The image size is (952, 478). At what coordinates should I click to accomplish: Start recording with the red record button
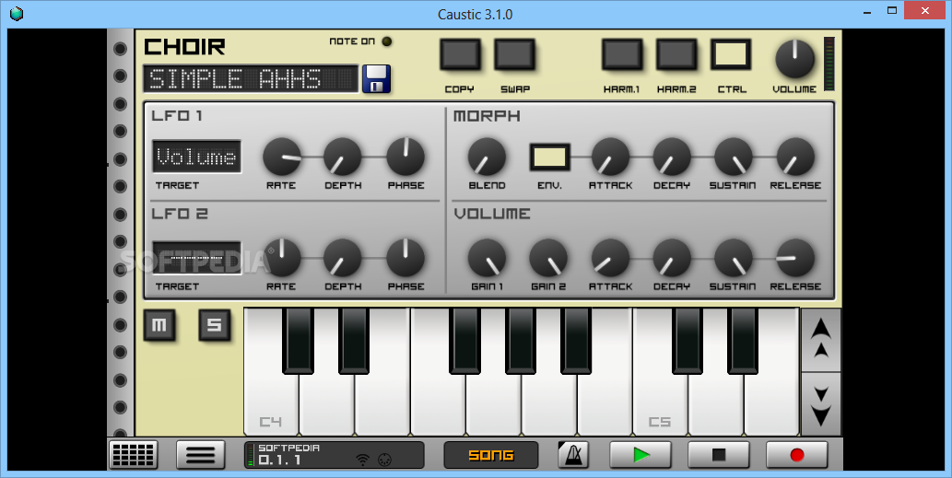[797, 455]
